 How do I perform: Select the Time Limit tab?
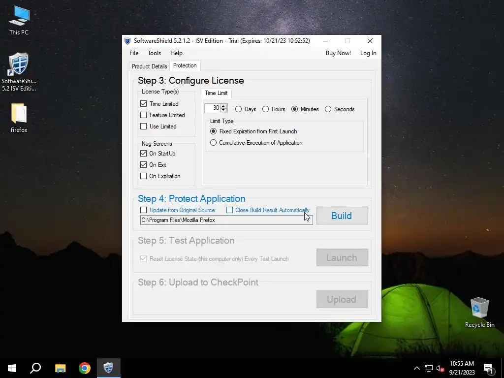point(216,93)
